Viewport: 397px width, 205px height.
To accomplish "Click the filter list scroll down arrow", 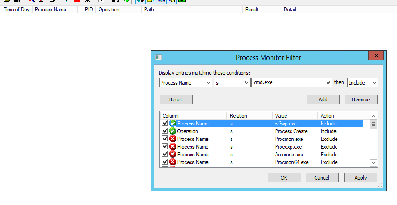I will coord(374,163).
